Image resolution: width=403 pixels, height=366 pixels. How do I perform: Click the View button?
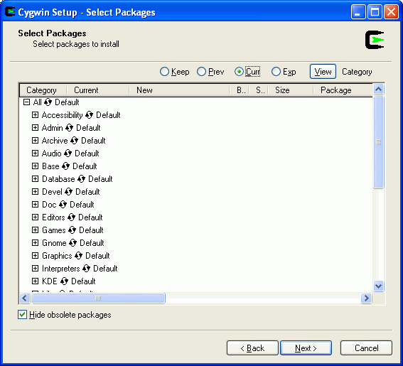[323, 72]
